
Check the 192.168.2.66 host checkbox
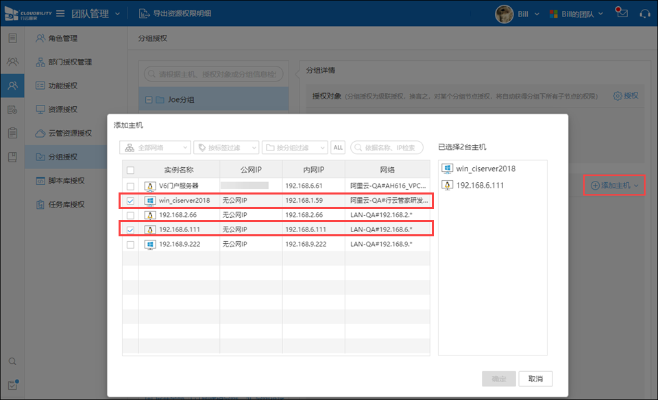coord(130,215)
